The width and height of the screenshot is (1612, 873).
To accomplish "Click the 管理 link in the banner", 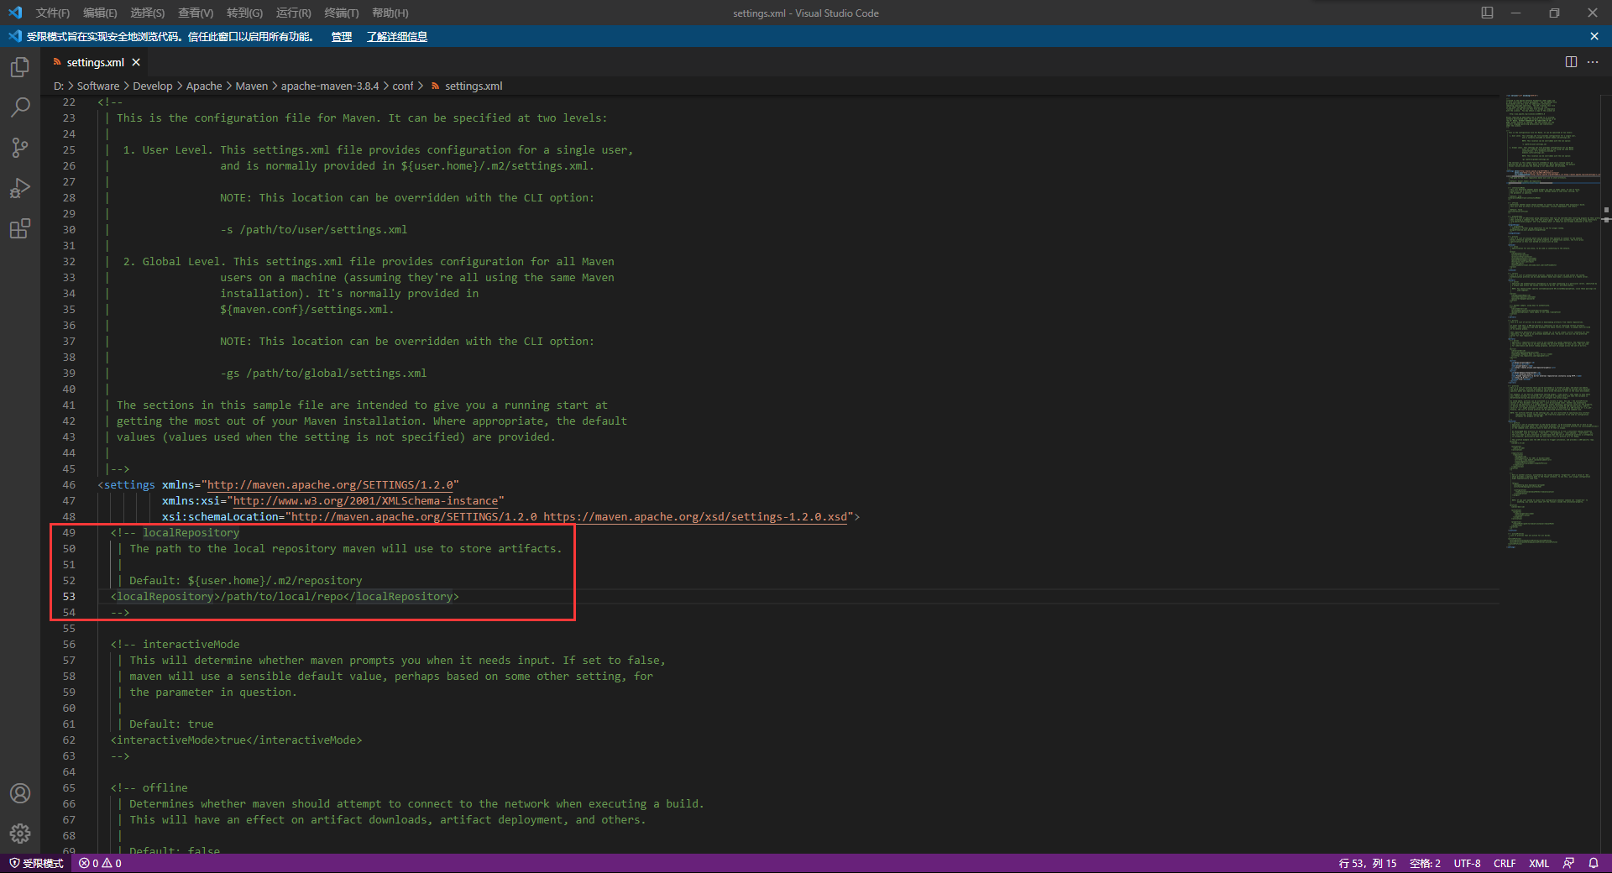I will pos(341,37).
